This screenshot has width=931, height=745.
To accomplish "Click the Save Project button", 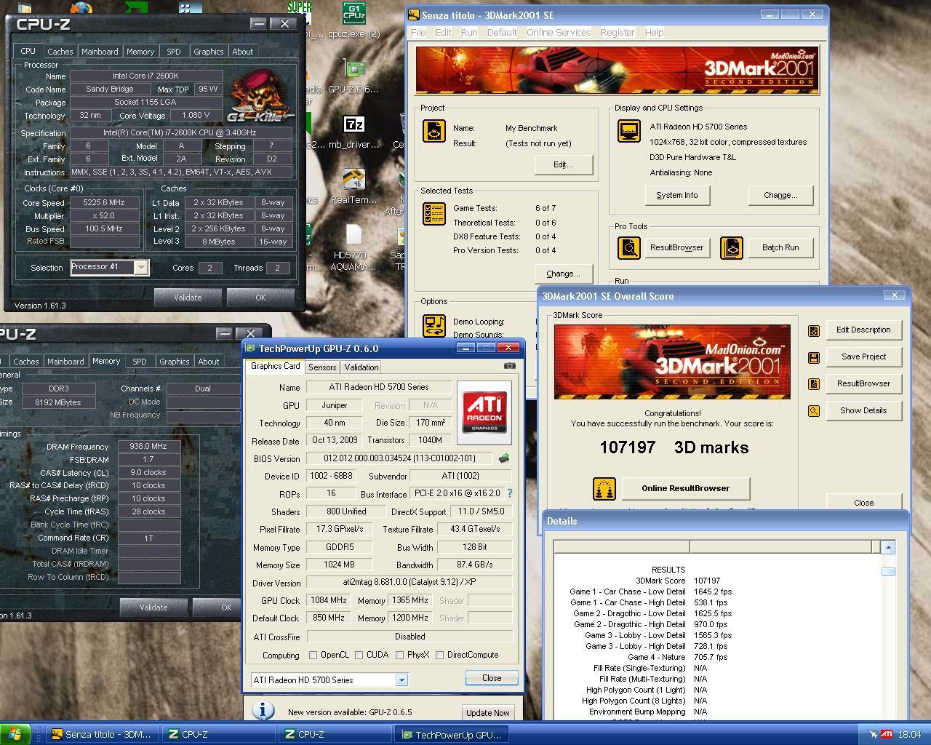I will pyautogui.click(x=864, y=356).
